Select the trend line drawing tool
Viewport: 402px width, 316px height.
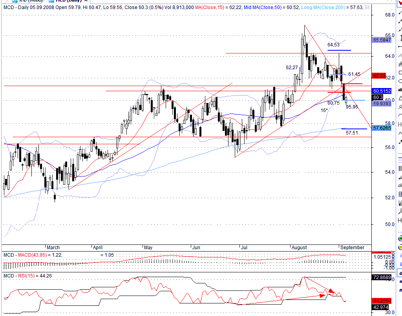pyautogui.click(x=400, y=13)
